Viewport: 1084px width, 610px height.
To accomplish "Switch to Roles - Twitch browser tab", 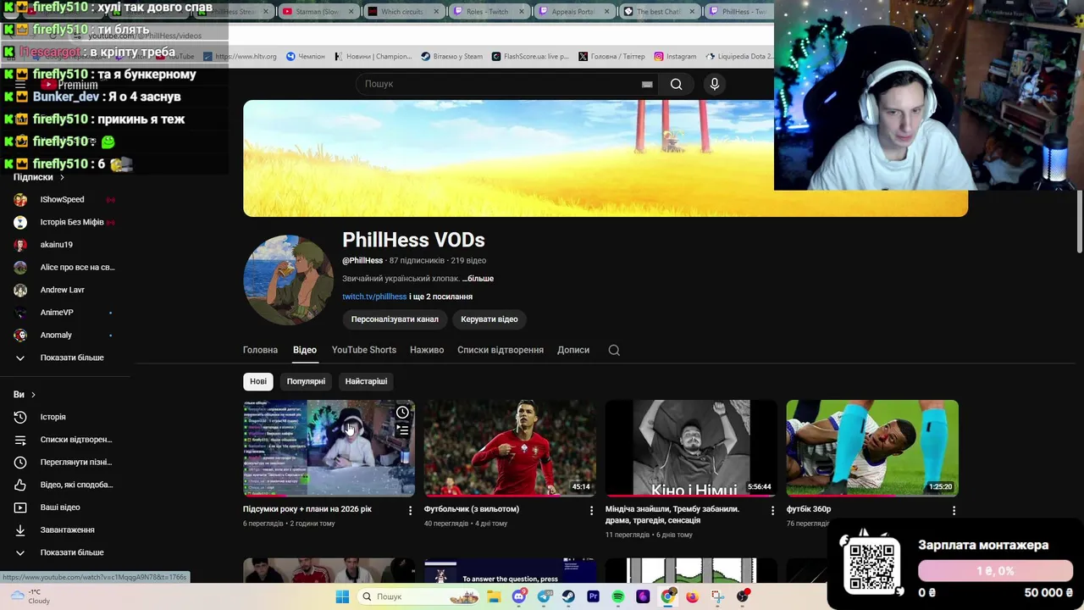I will tap(487, 12).
